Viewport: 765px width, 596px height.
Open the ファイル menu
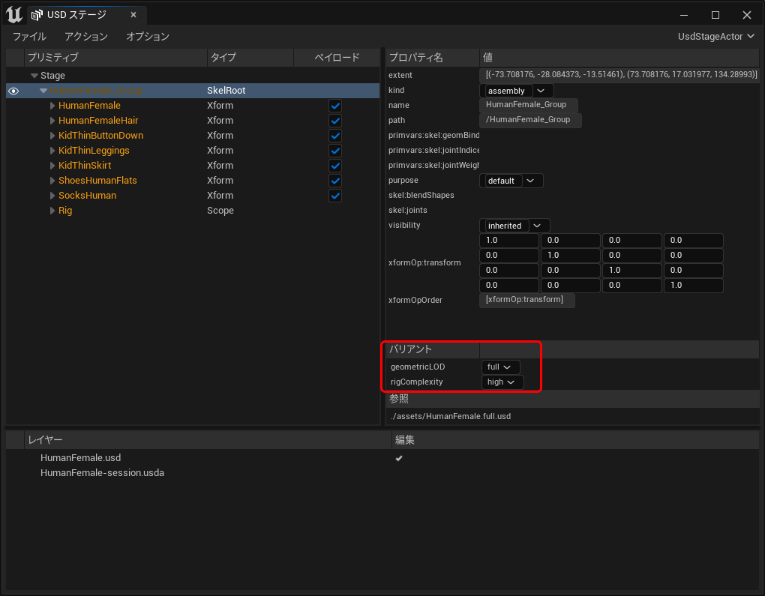click(x=29, y=36)
